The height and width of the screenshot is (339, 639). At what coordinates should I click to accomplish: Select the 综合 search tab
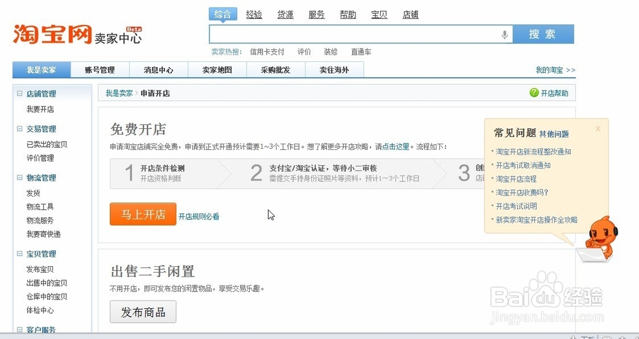point(222,14)
